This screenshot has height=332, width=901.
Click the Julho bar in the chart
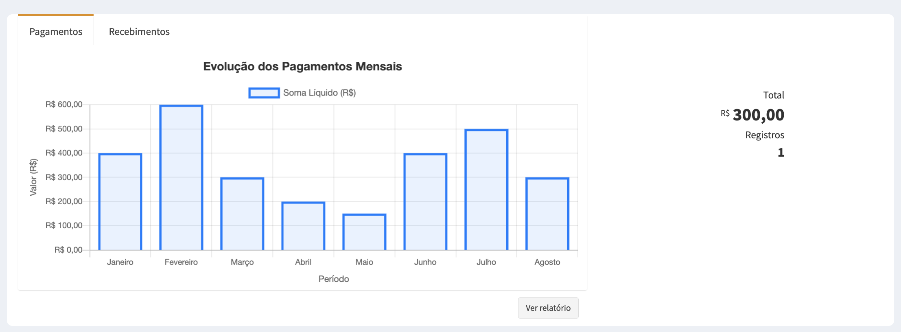[x=486, y=190]
